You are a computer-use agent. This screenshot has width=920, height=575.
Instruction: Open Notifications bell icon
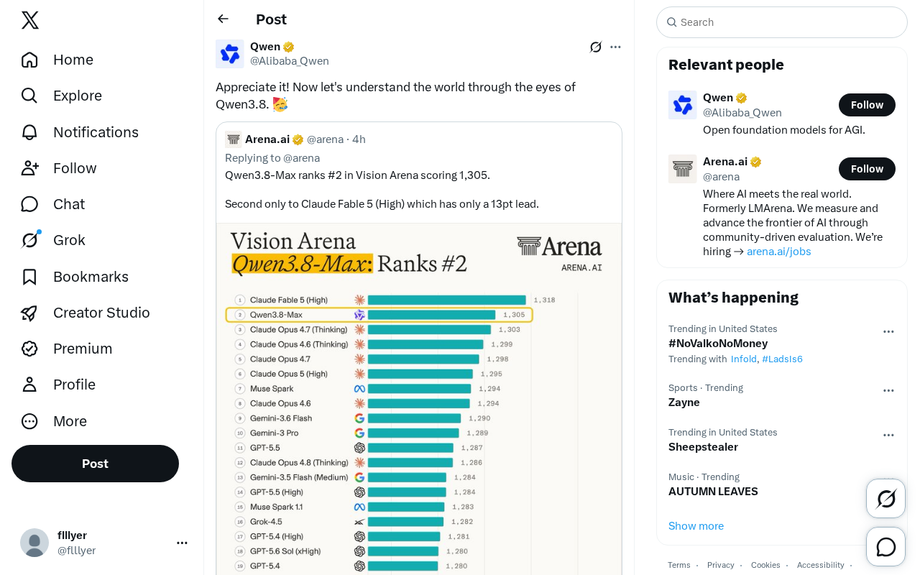tap(29, 132)
